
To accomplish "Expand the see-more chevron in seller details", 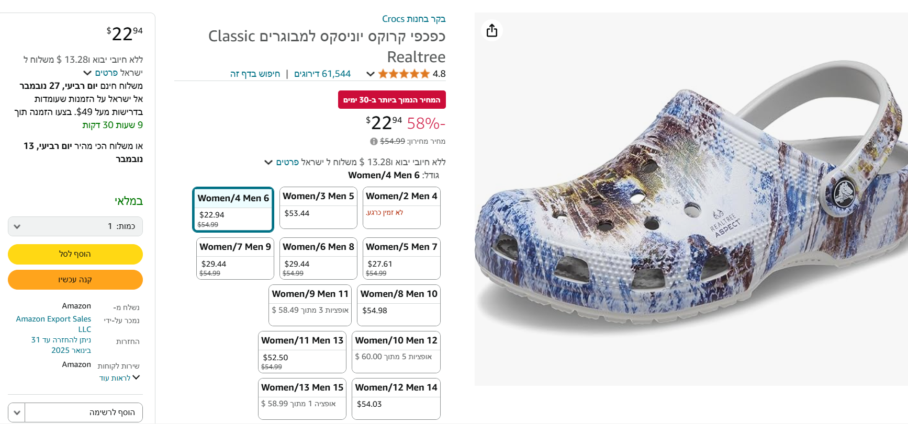I will click(136, 377).
